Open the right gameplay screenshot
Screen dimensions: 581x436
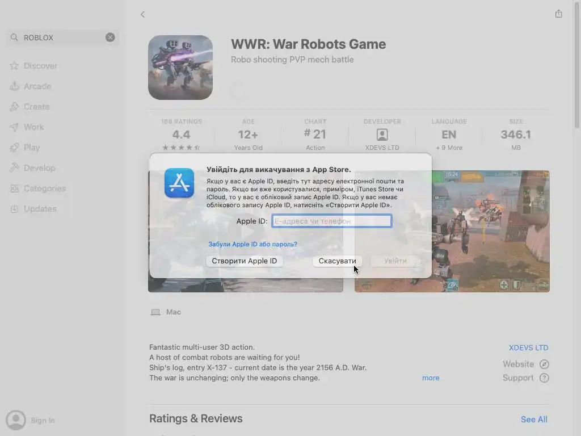pyautogui.click(x=491, y=232)
